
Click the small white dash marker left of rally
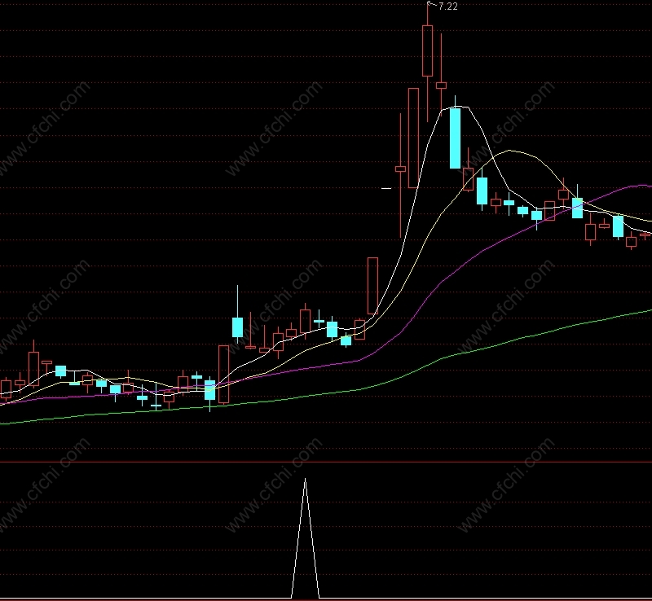pos(386,188)
